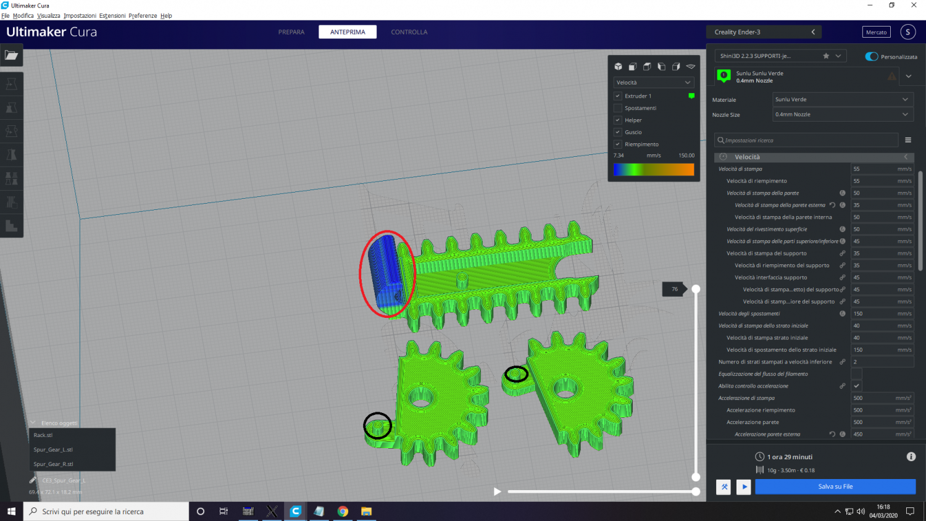
Task: Select the Support Blocker tool
Action: 11,202
